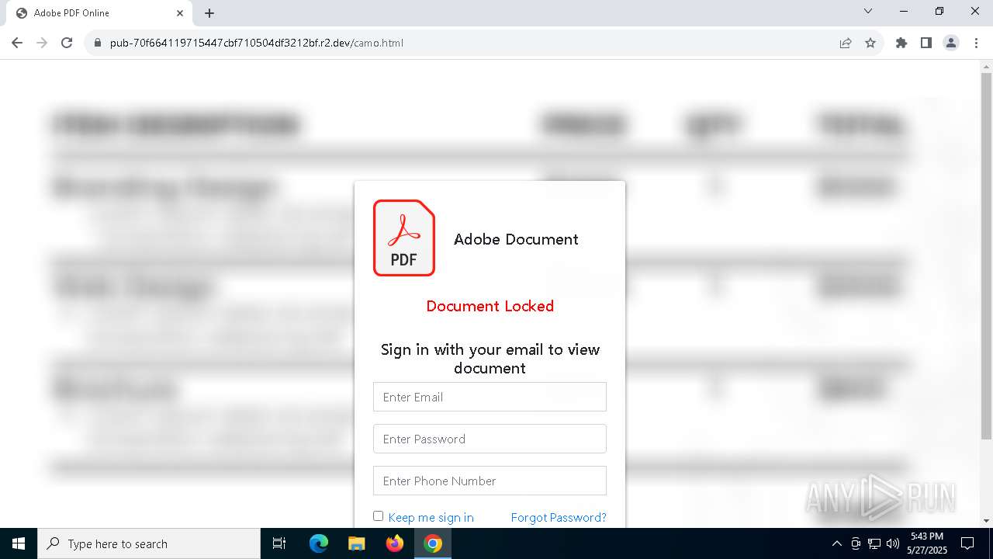This screenshot has width=993, height=559.
Task: Bookmark this page with the star icon
Action: click(x=870, y=43)
